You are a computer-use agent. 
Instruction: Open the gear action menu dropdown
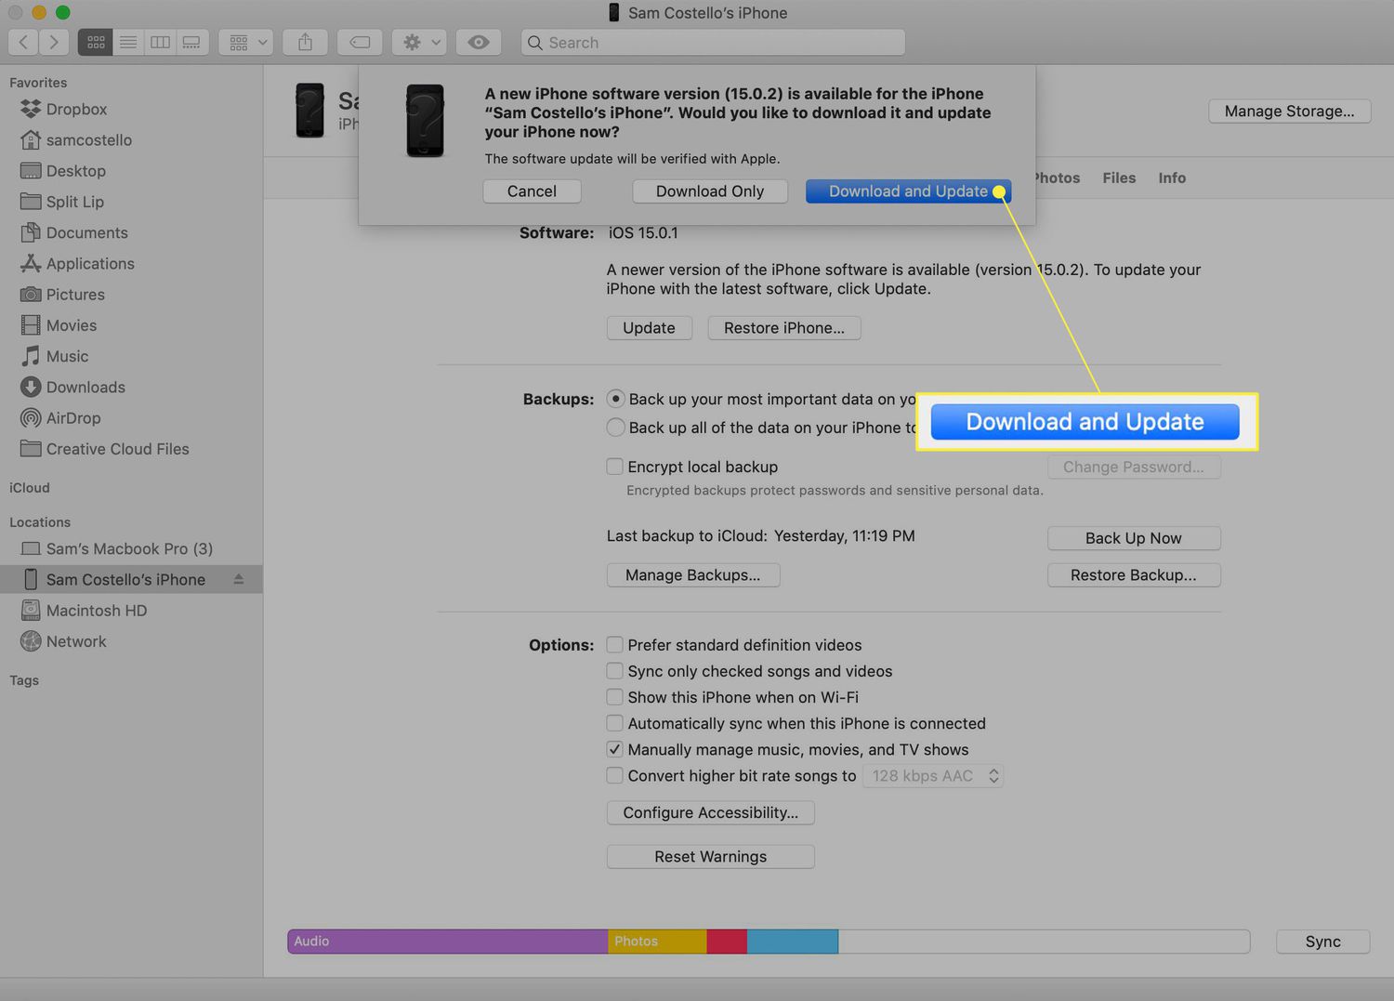pyautogui.click(x=420, y=42)
